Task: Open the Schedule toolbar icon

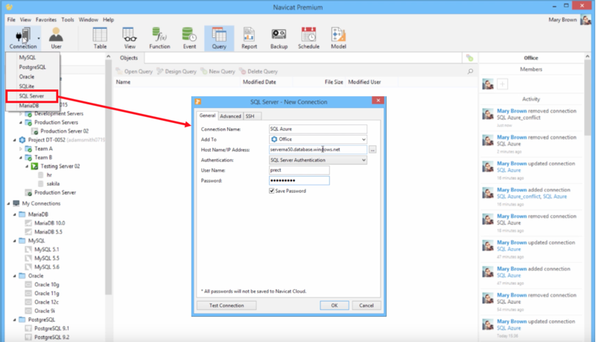Action: 308,38
